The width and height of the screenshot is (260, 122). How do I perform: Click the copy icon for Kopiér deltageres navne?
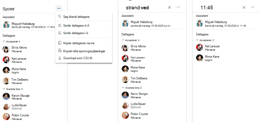[60, 43]
